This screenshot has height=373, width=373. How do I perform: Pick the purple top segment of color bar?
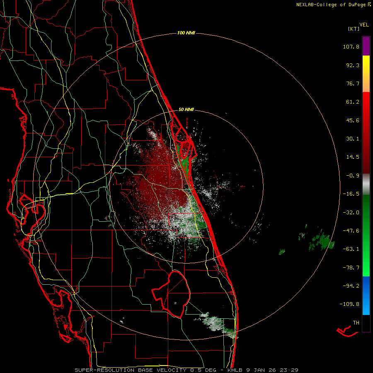[366, 46]
